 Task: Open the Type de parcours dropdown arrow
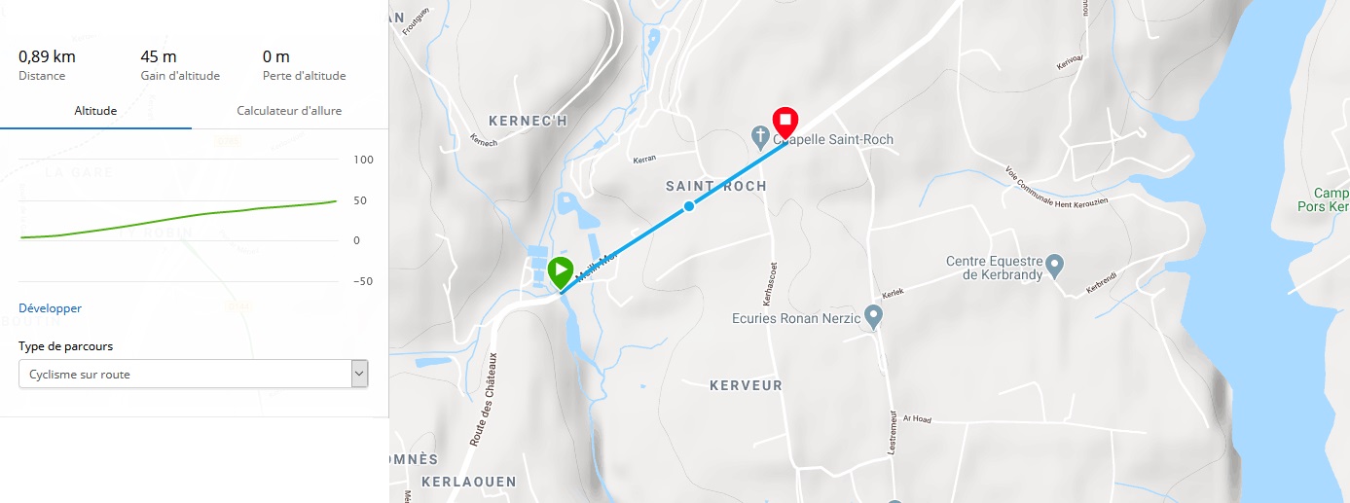coord(359,374)
